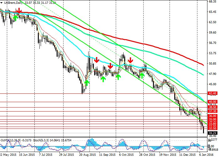Select the 35.00 red price level label

click(212, 119)
